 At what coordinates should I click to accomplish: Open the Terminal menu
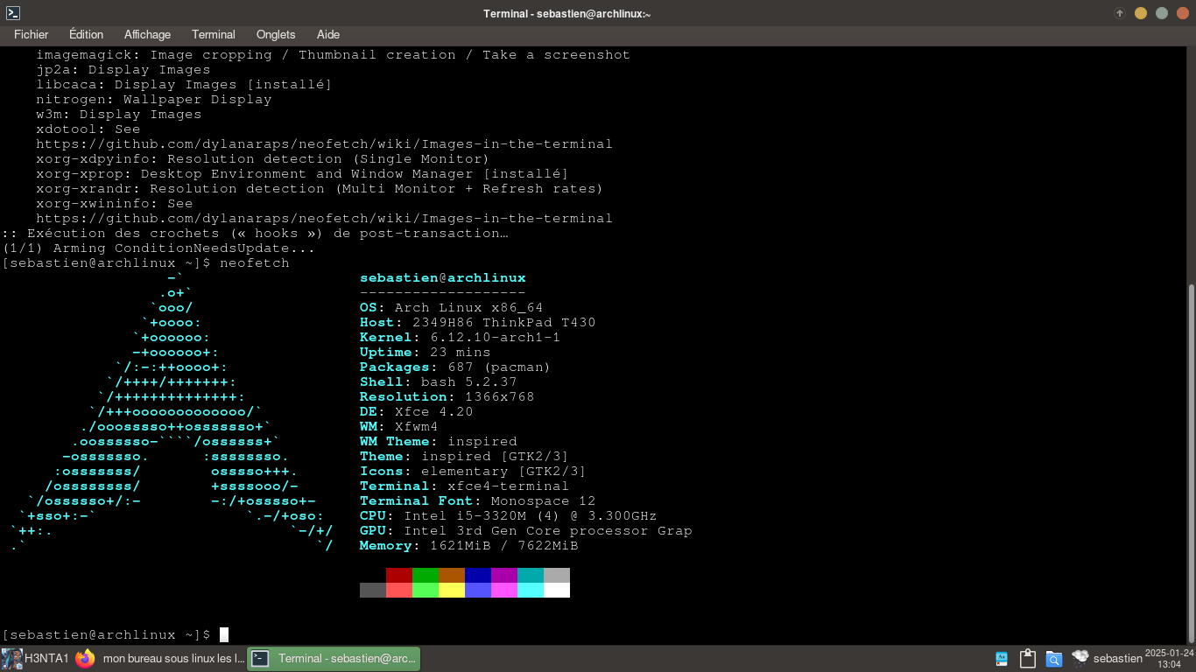click(x=214, y=34)
